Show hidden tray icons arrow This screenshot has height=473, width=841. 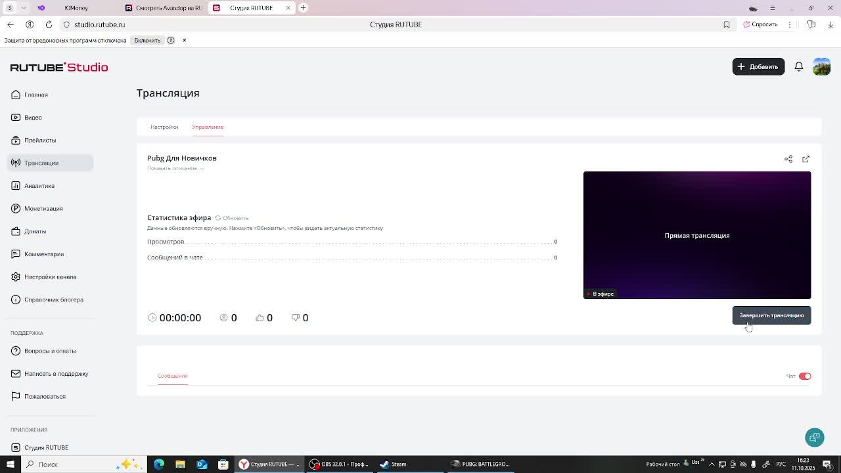pos(712,464)
